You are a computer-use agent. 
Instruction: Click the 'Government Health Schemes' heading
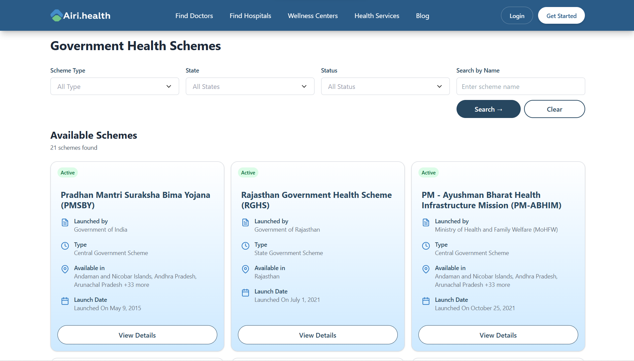pos(136,46)
